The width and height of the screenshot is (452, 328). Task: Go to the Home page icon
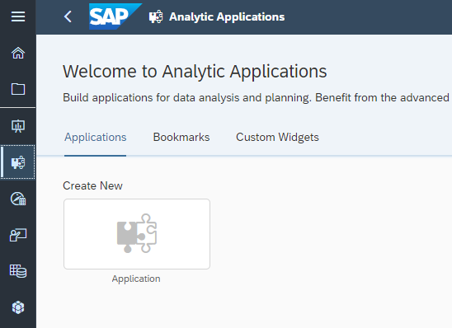tap(18, 53)
